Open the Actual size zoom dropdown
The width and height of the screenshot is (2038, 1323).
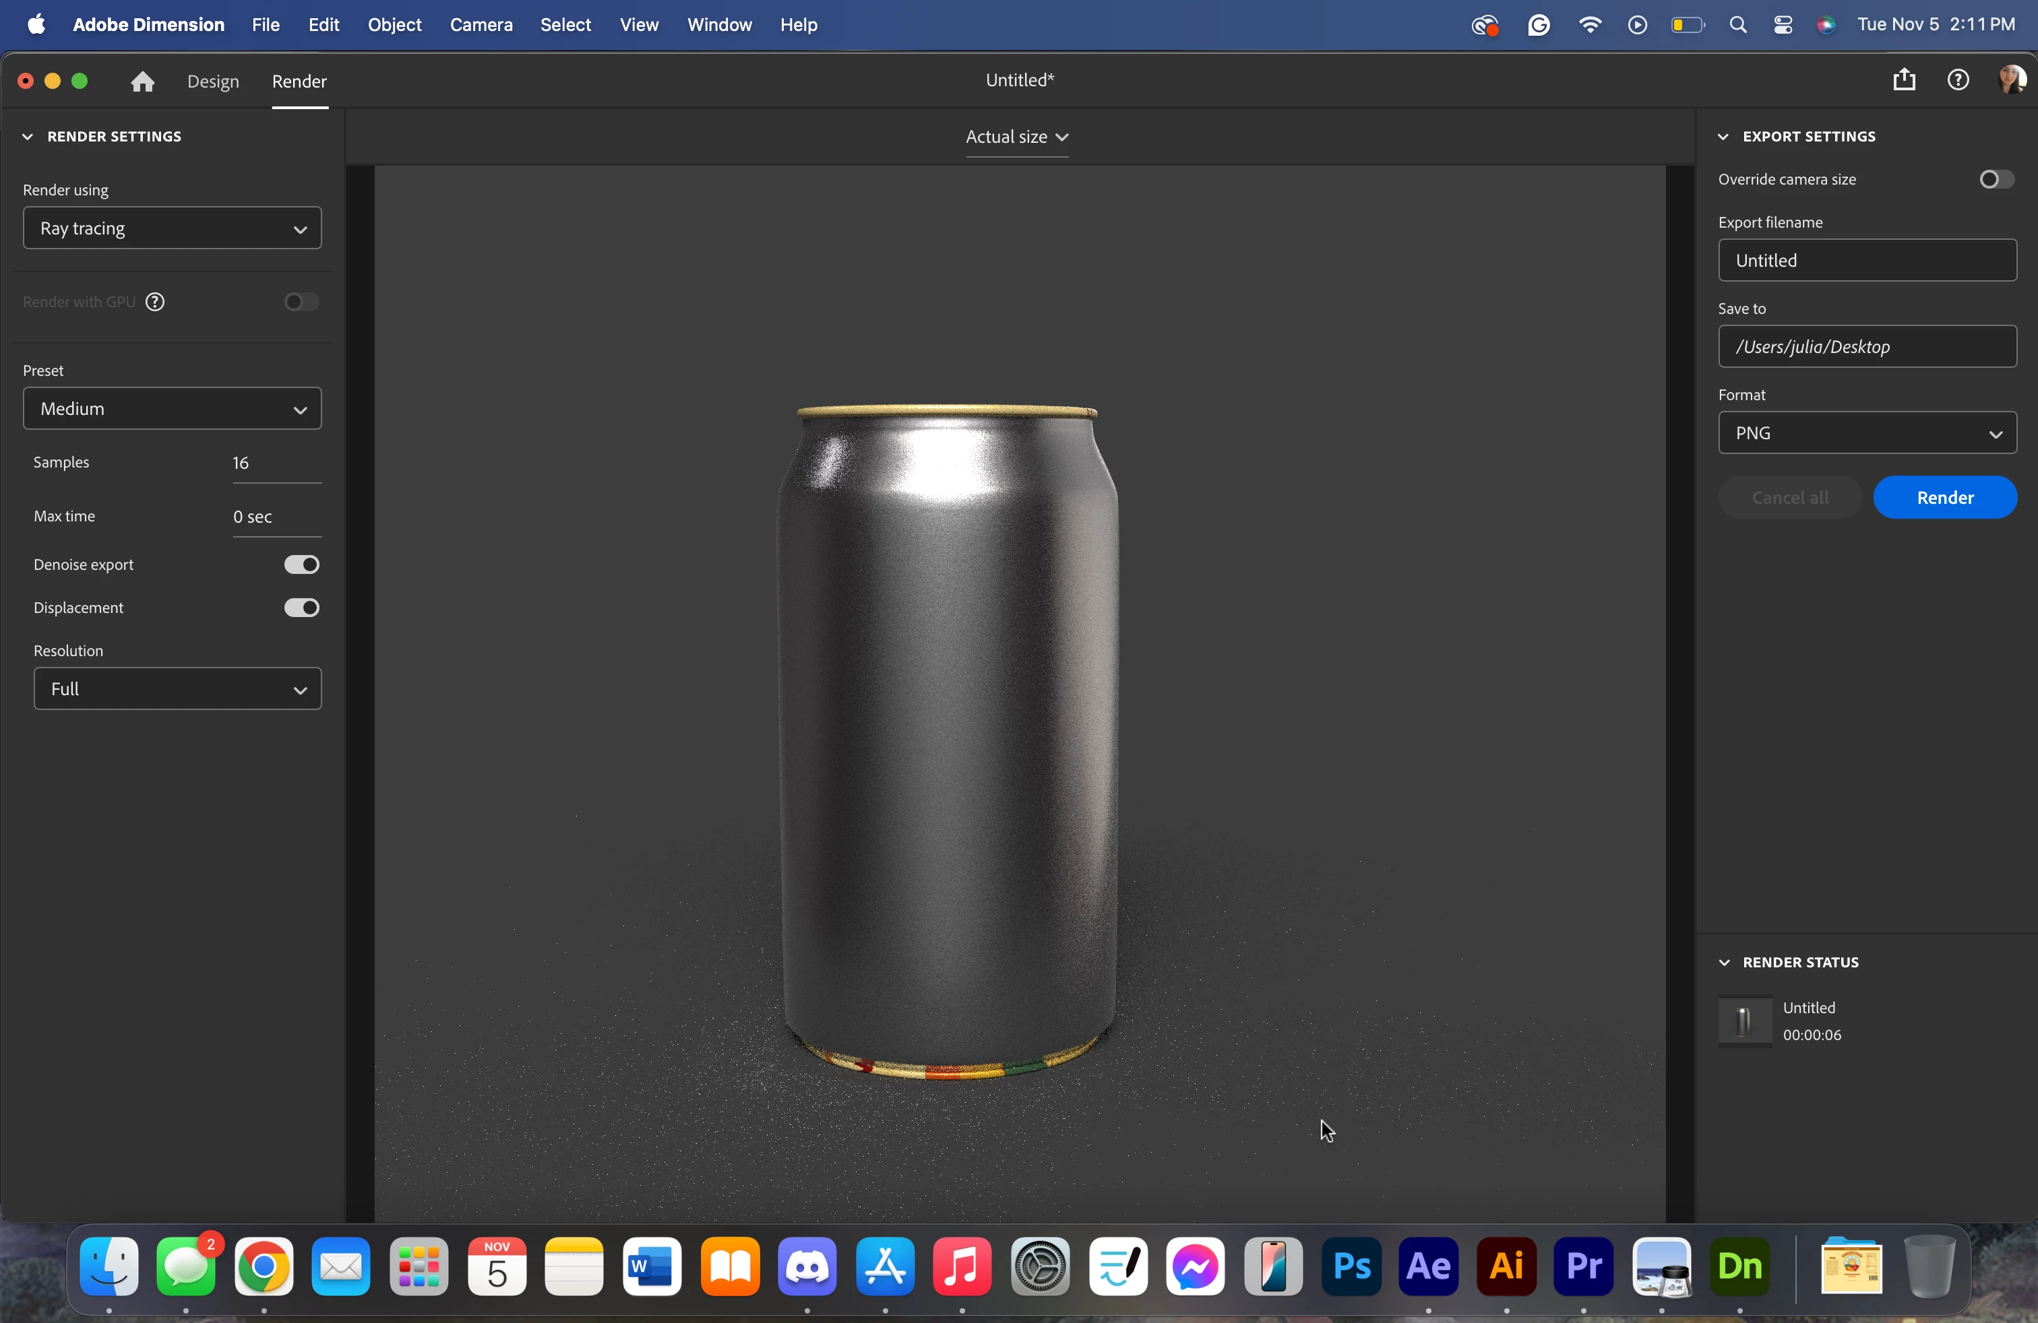click(x=1016, y=138)
